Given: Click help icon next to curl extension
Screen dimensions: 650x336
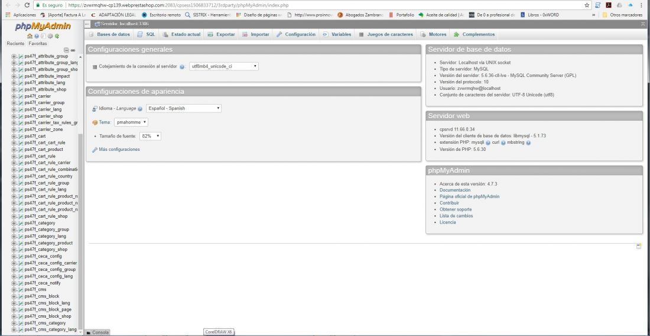Looking at the screenshot, I should click(503, 143).
